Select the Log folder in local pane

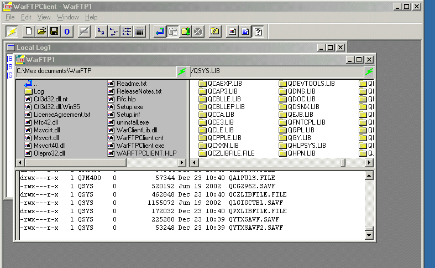34,91
